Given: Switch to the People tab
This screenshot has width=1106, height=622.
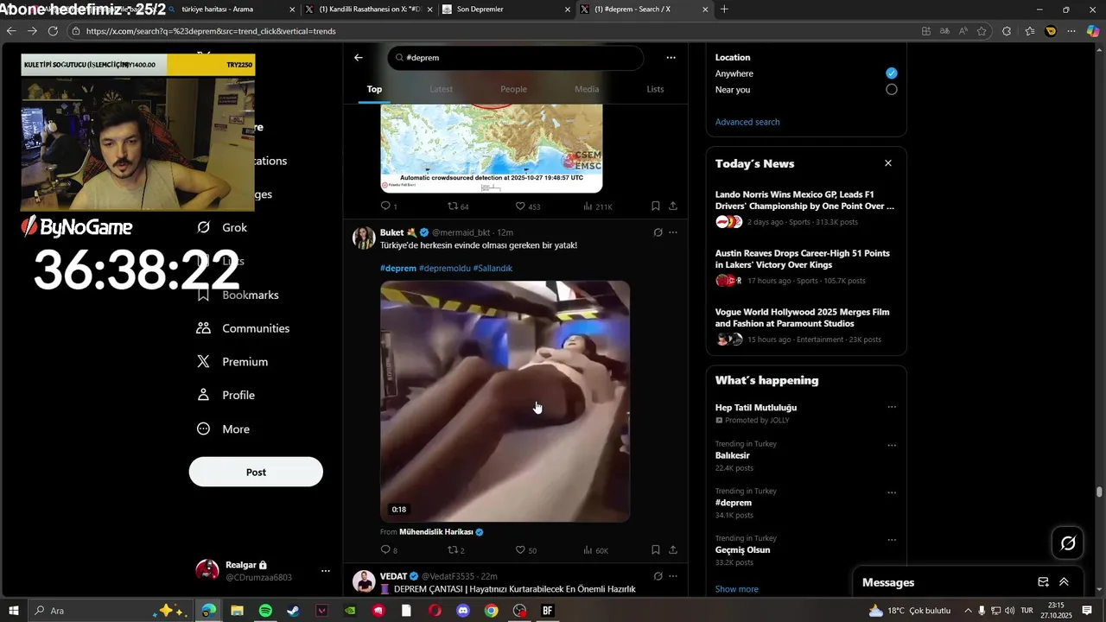Looking at the screenshot, I should [x=513, y=89].
